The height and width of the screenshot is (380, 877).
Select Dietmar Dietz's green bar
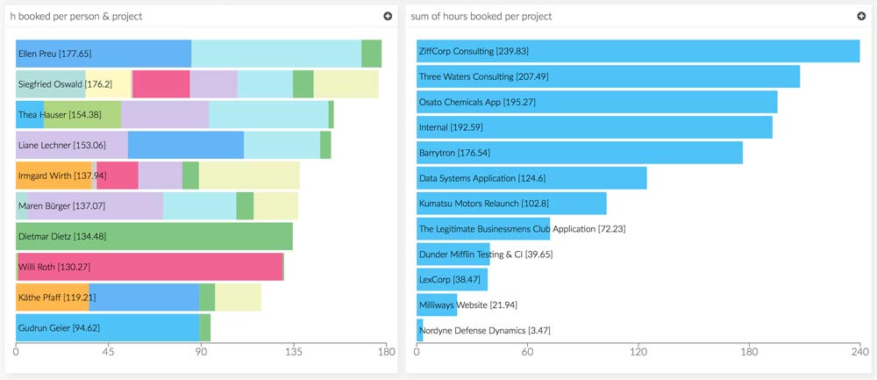(153, 236)
